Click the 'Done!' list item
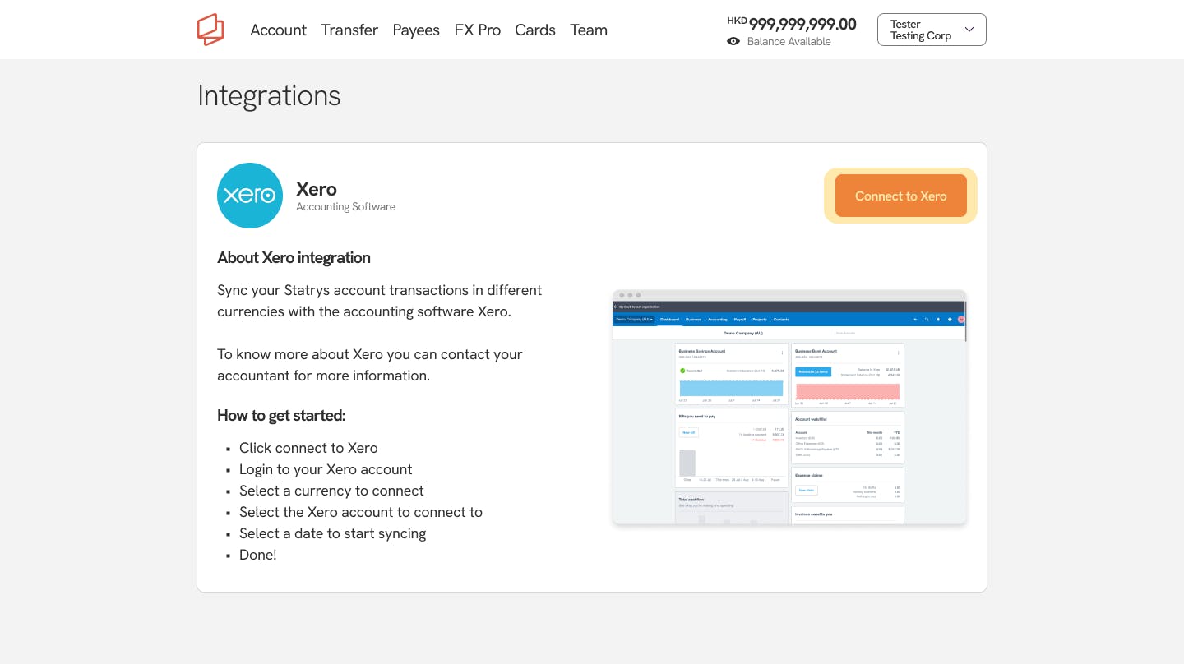This screenshot has height=664, width=1184. pos(258,555)
